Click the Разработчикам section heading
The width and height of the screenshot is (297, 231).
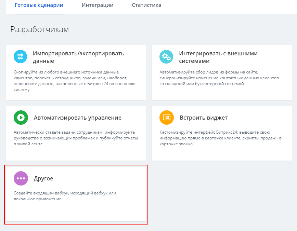coord(40,29)
